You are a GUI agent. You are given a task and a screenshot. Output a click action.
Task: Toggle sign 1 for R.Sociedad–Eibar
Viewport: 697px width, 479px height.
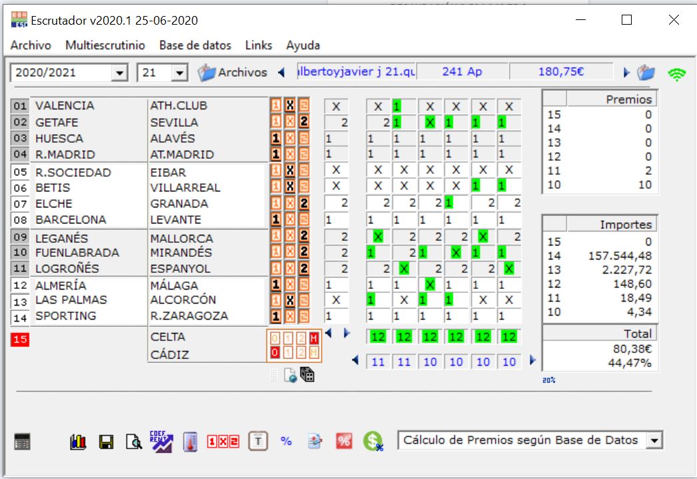tap(276, 170)
